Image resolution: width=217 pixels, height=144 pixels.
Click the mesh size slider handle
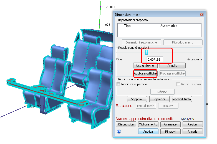pyautogui.click(x=147, y=52)
